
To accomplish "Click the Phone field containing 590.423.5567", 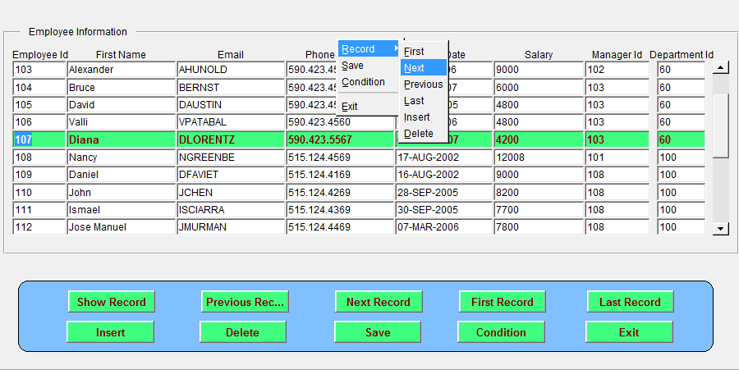I will [x=339, y=139].
